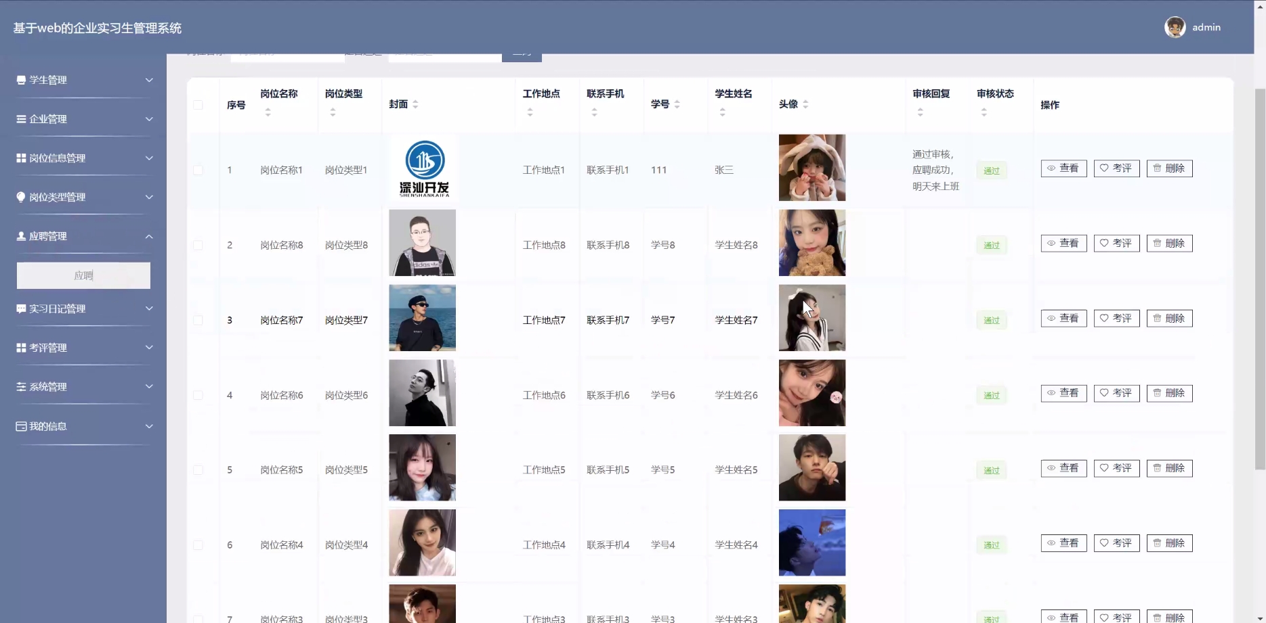
Task: Expand 系统管理 chevron arrow
Action: [x=149, y=387]
